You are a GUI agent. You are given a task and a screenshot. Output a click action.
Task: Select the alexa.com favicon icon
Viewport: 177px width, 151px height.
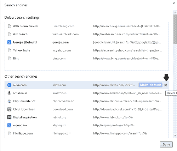click(9, 85)
